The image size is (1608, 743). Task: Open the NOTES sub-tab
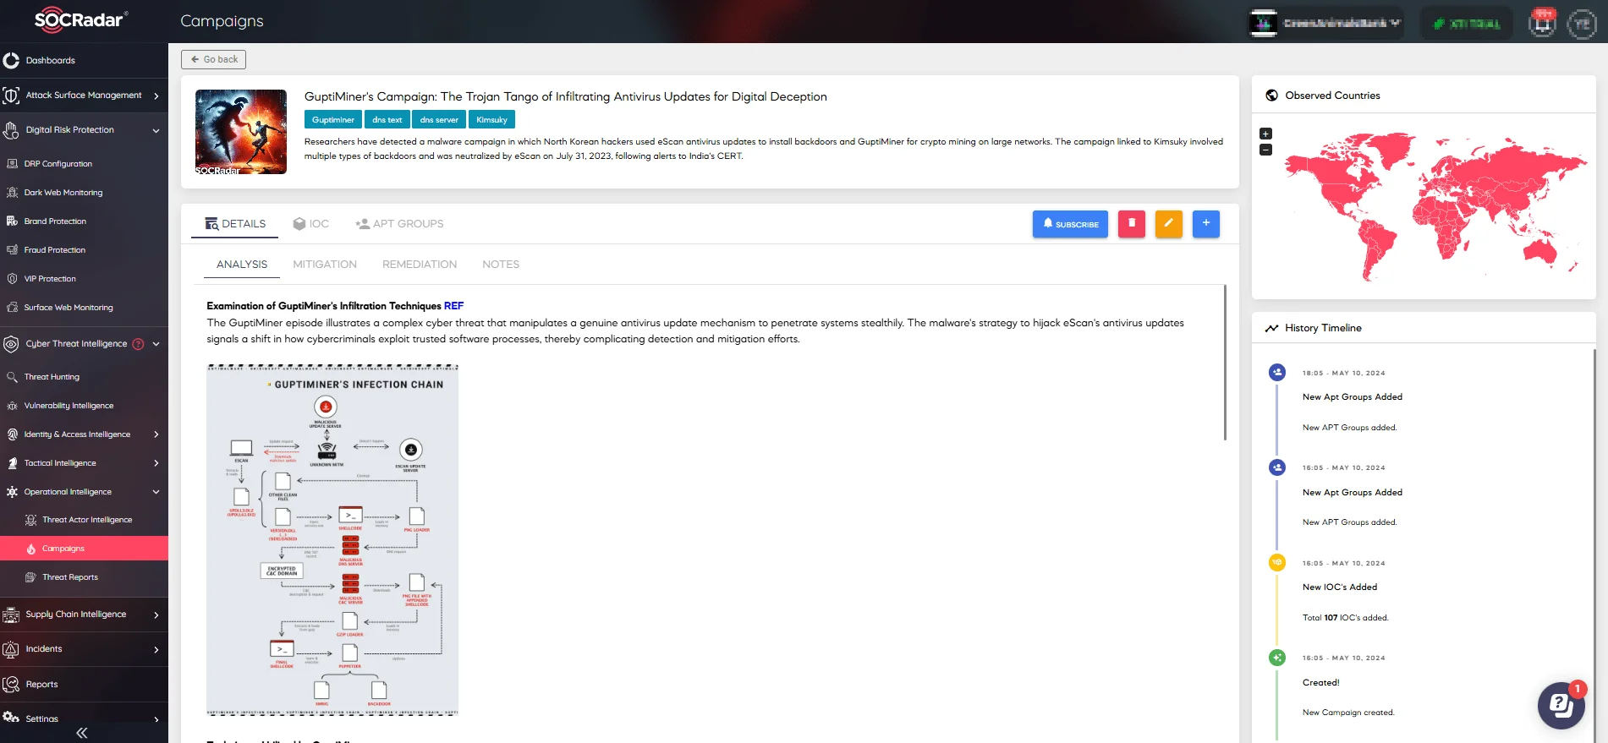[x=501, y=265]
